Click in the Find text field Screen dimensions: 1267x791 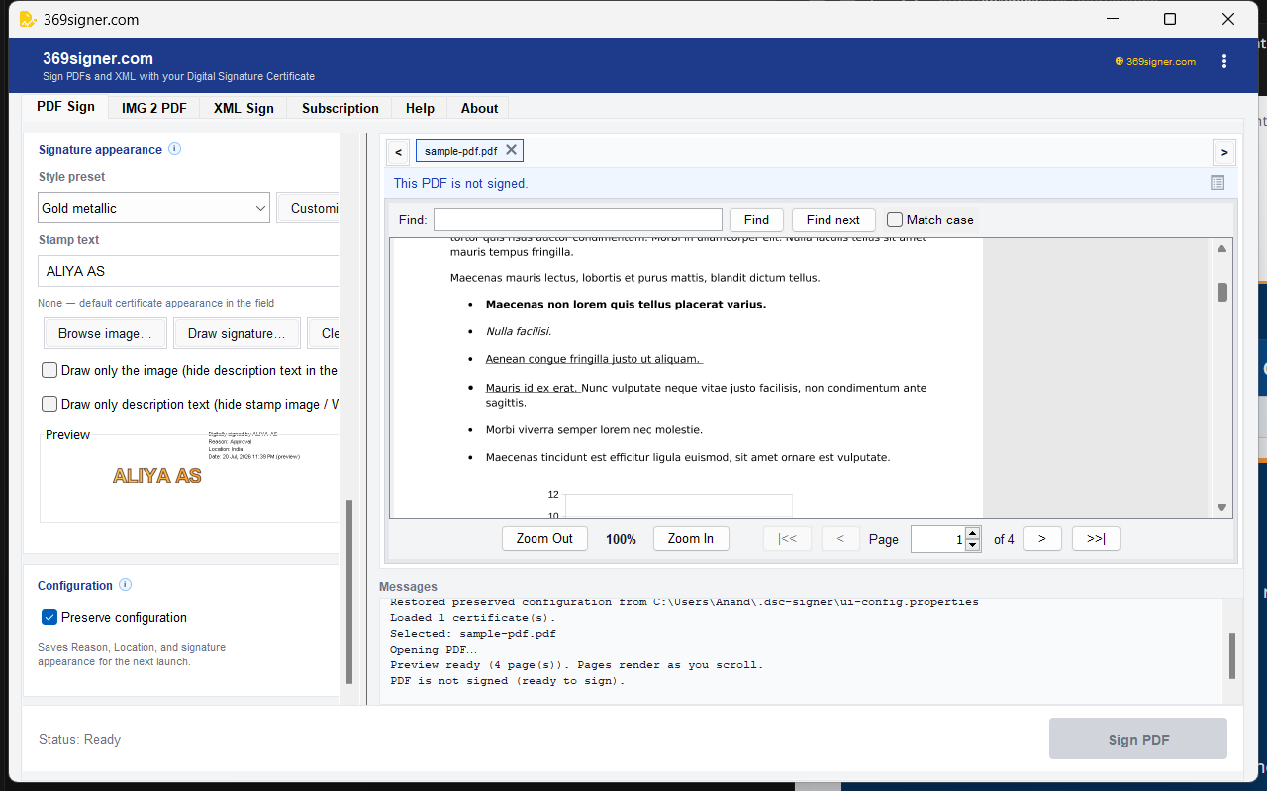(578, 220)
